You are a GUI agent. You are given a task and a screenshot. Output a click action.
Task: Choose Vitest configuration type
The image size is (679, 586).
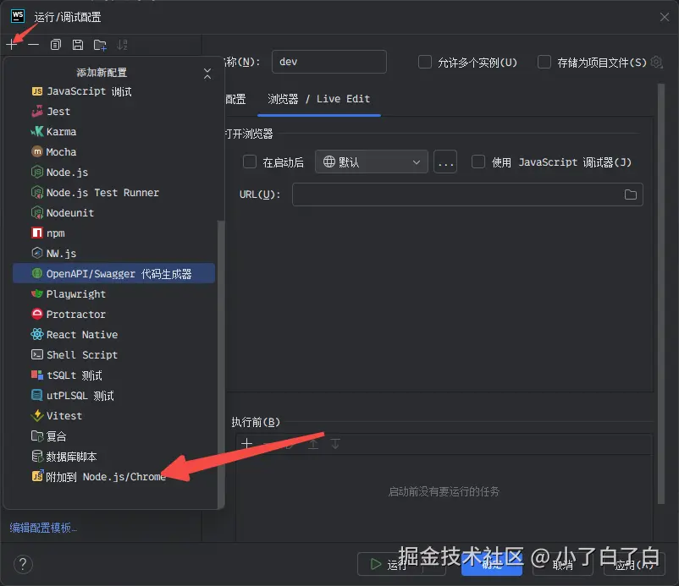click(114, 416)
